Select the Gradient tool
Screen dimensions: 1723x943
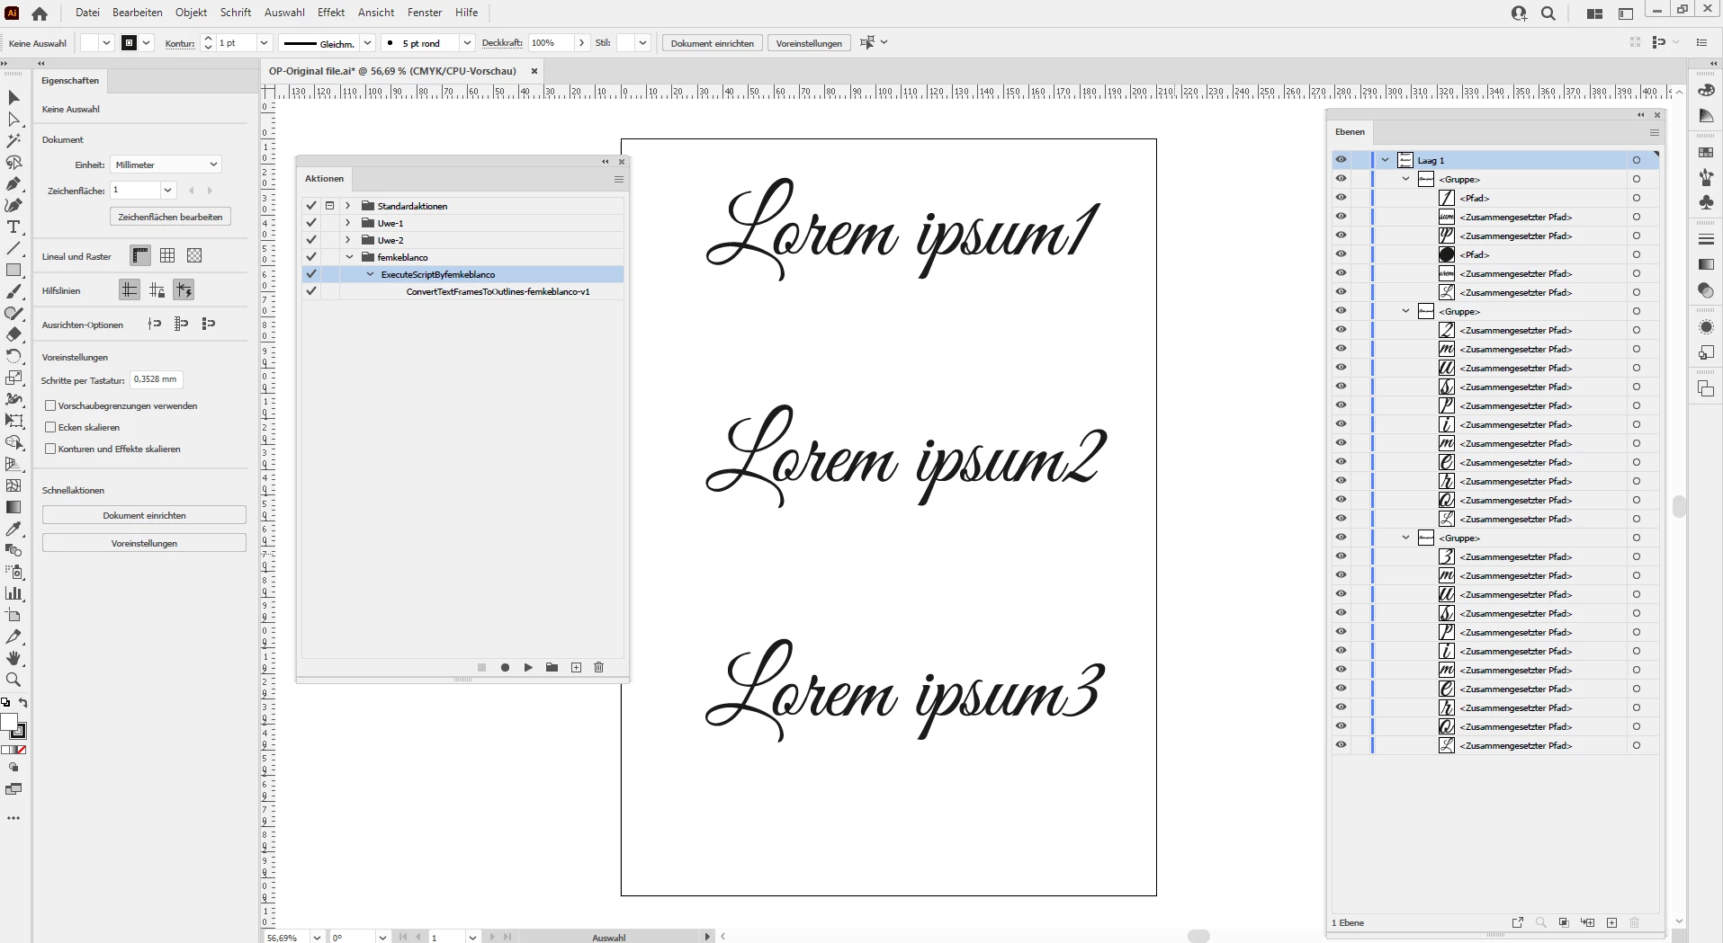pyautogui.click(x=13, y=507)
